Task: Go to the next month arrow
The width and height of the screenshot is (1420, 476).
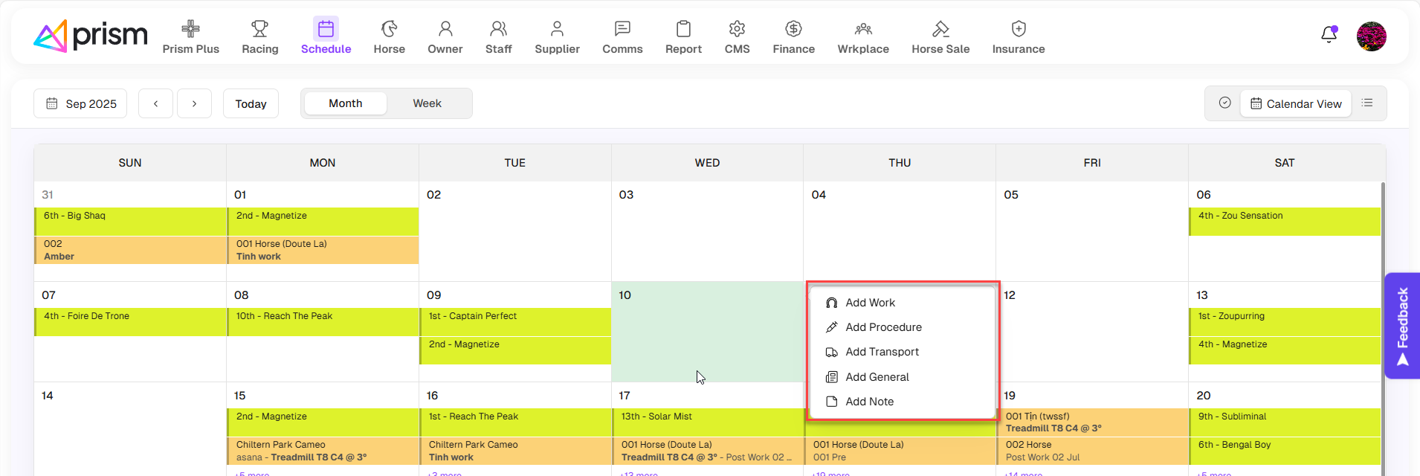Action: coord(194,103)
